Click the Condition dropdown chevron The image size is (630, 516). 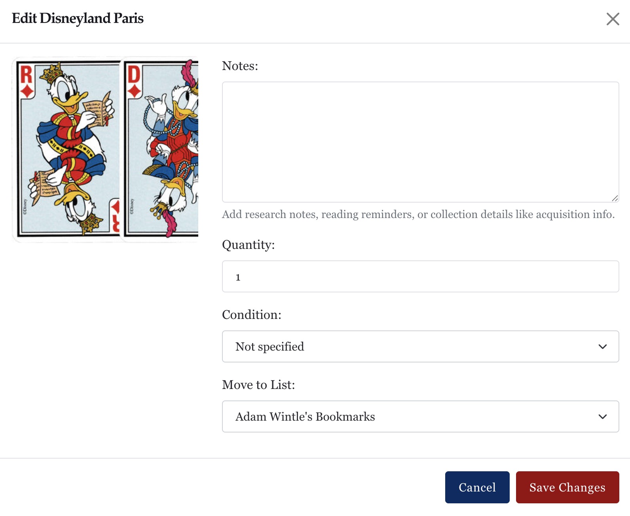(x=602, y=346)
